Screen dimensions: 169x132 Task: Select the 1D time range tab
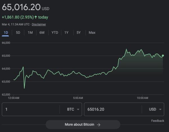pos(6,33)
